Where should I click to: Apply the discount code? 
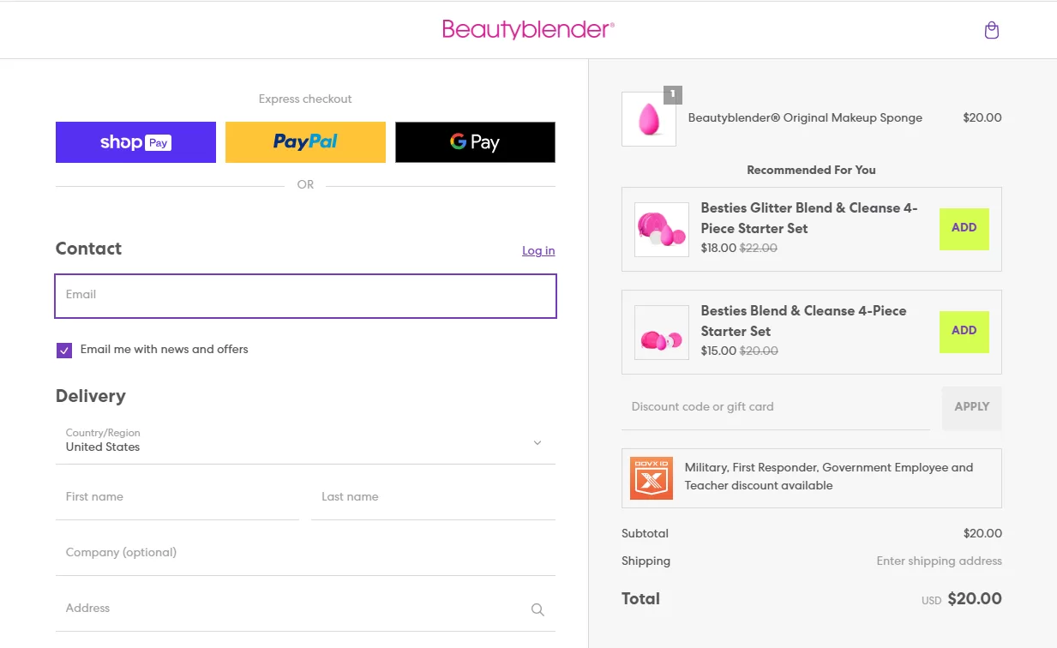[972, 407]
